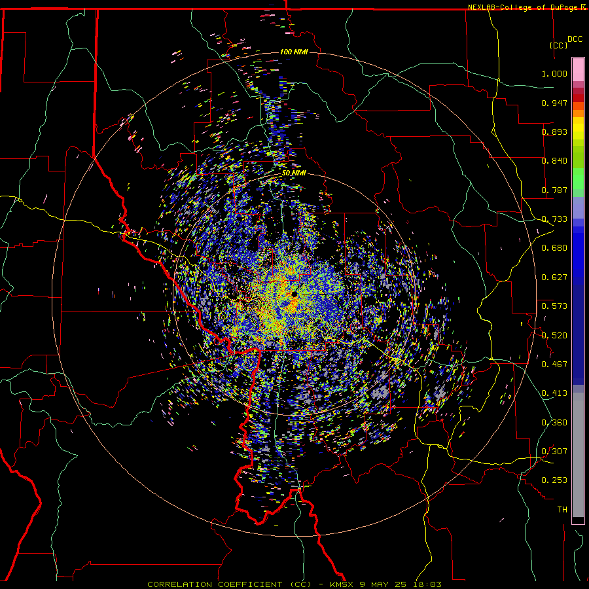
Task: Pick the bright green swatch above 0.787
Action: click(578, 179)
